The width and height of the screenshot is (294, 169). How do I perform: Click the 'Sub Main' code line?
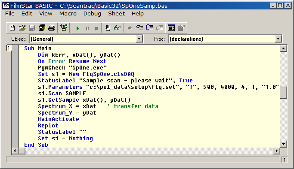pos(38,48)
